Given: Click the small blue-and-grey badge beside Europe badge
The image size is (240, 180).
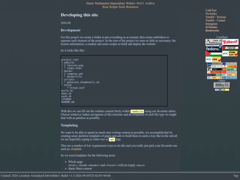Looking at the screenshot, I should pos(229,64).
